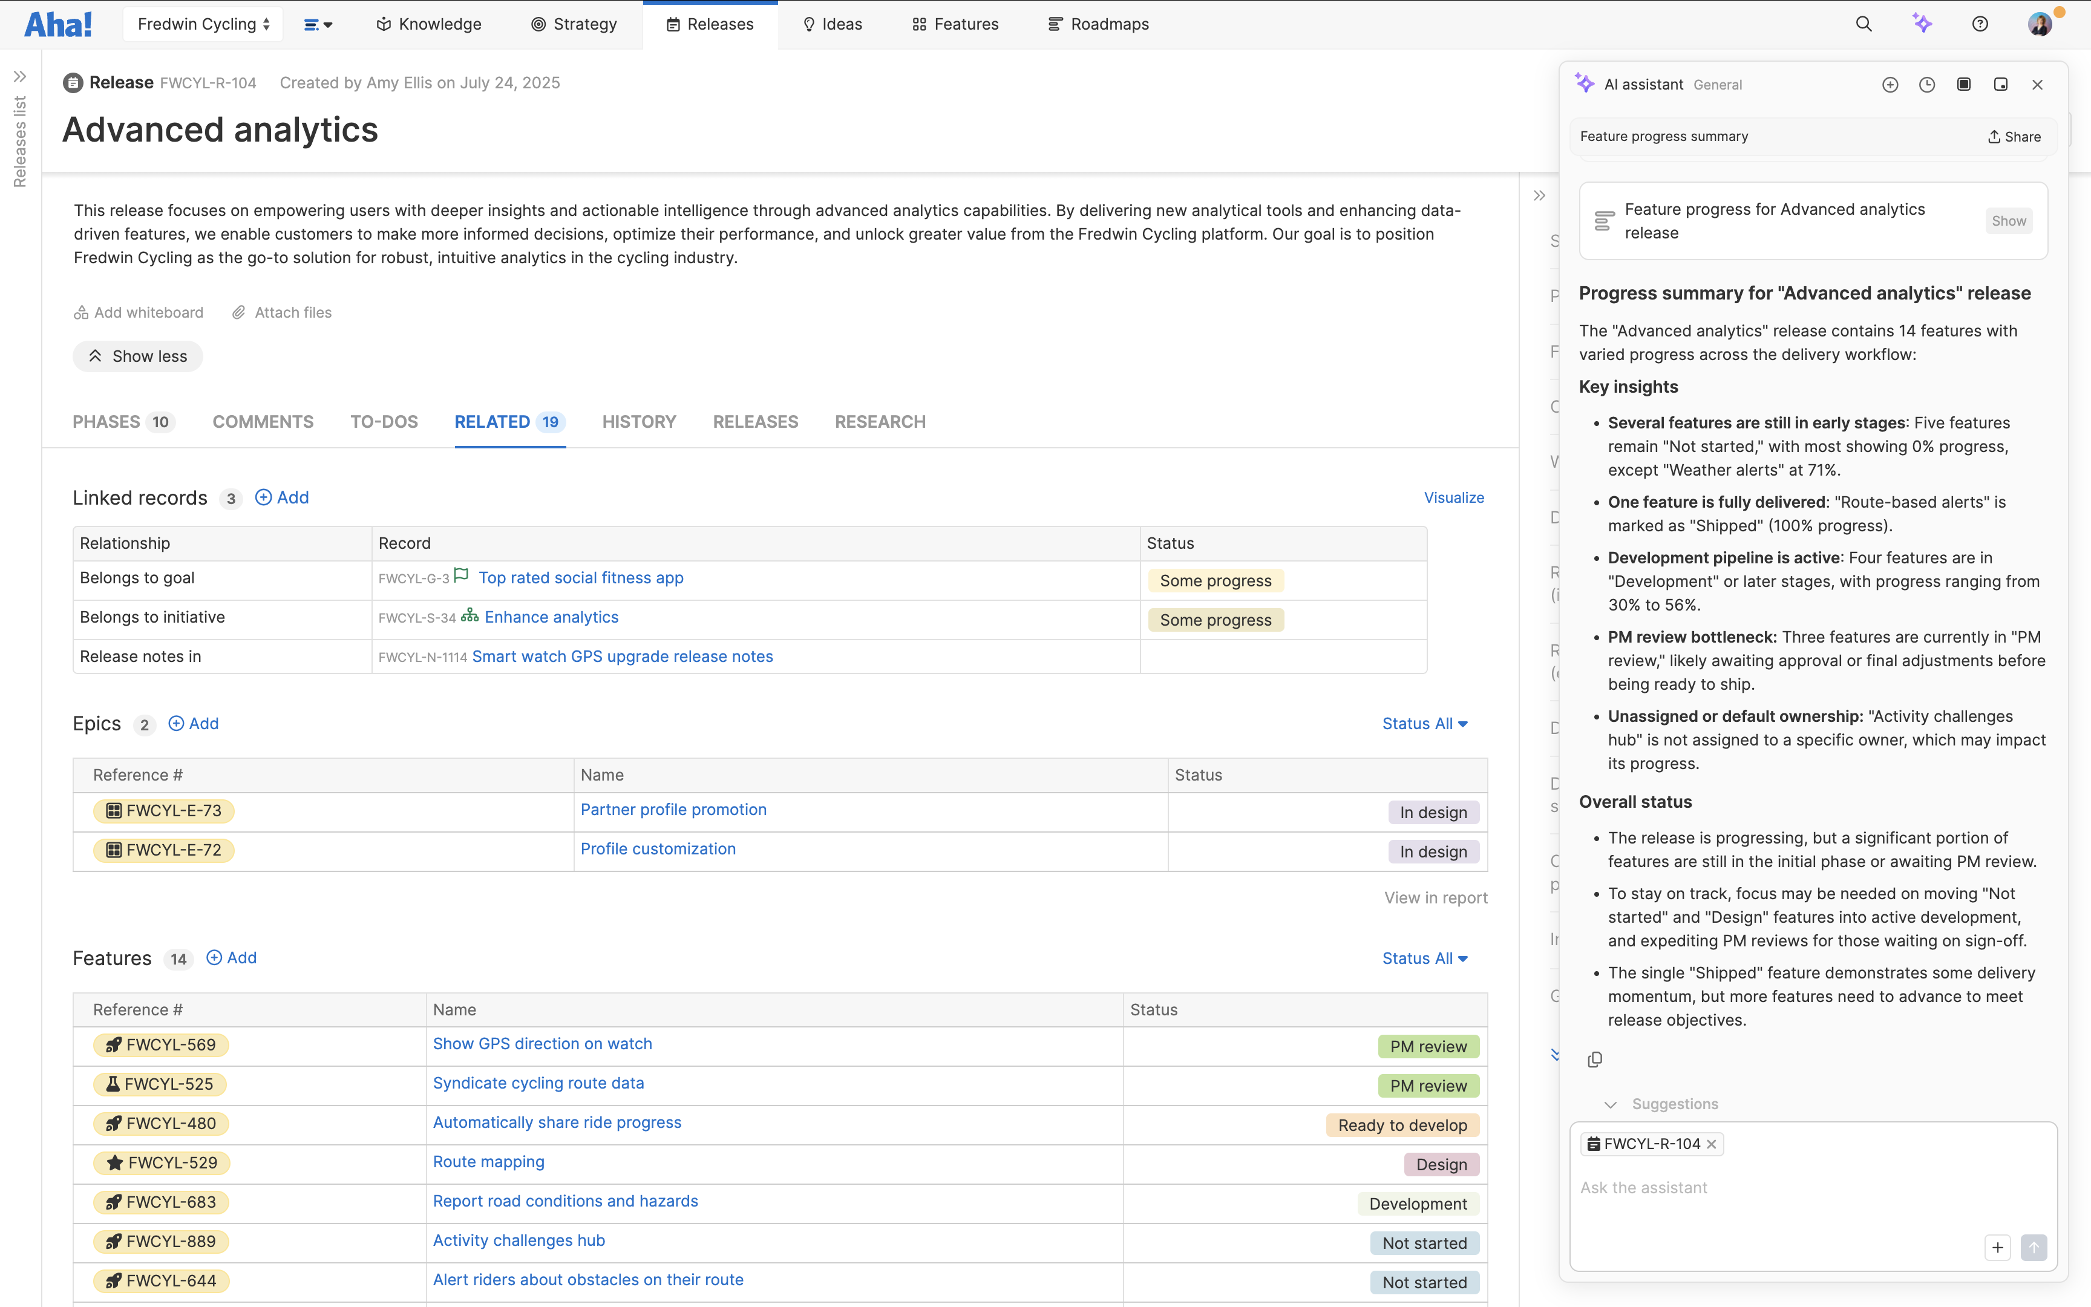Start a new AI assistant conversation

[x=1890, y=84]
